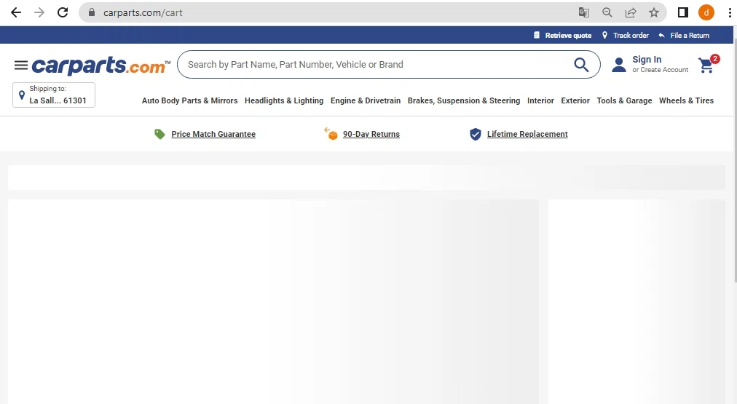Open the Interior category
Image resolution: width=737 pixels, height=404 pixels.
click(540, 100)
